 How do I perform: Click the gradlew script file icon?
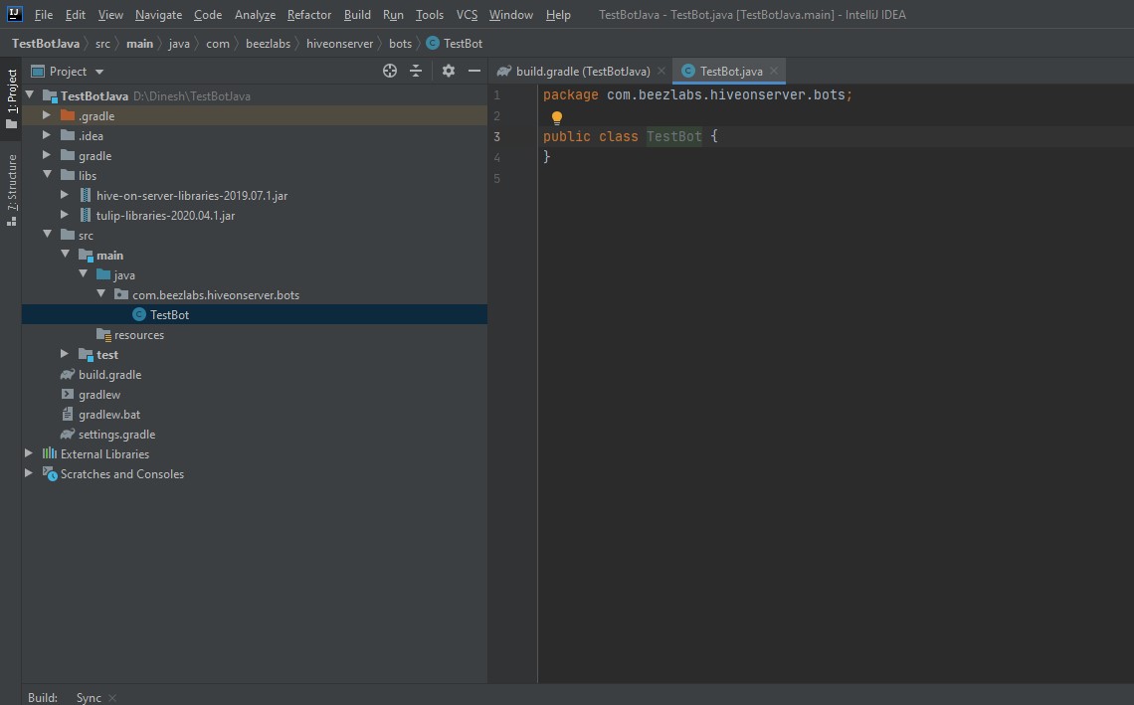point(68,394)
